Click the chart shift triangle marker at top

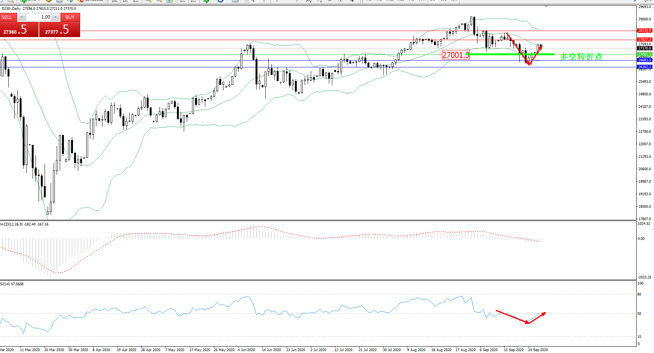(546, 7)
